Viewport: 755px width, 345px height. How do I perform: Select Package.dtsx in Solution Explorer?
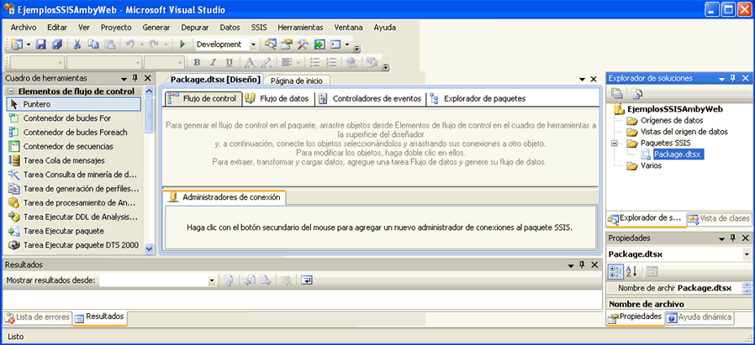pos(679,154)
